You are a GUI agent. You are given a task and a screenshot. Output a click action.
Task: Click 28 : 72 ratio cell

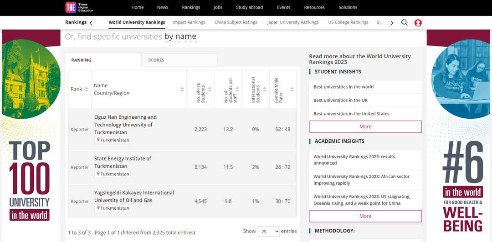click(x=283, y=167)
